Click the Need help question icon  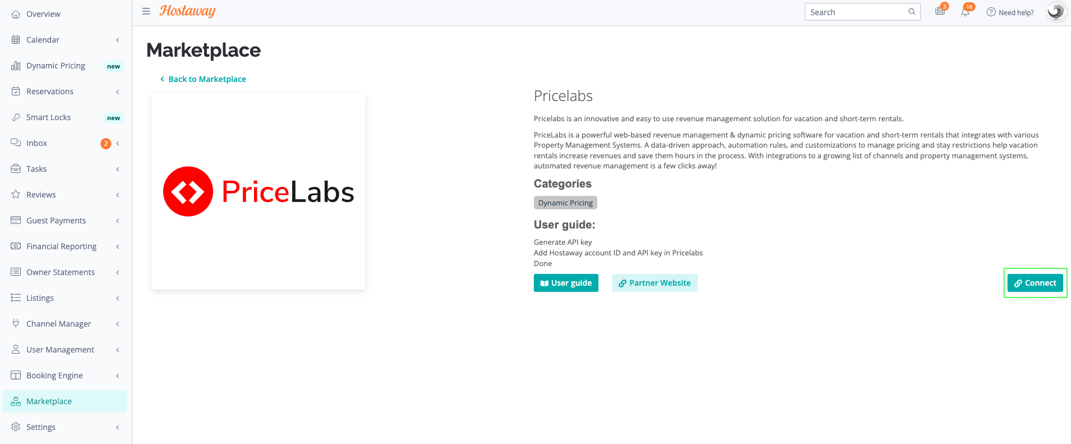(991, 12)
